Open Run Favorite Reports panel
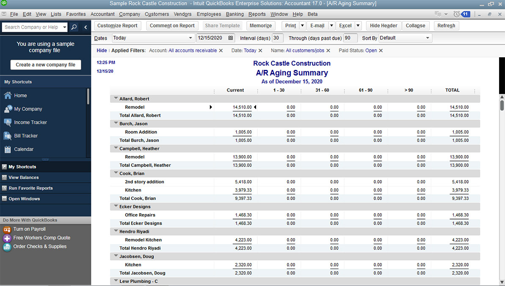The image size is (505, 286). click(45, 188)
